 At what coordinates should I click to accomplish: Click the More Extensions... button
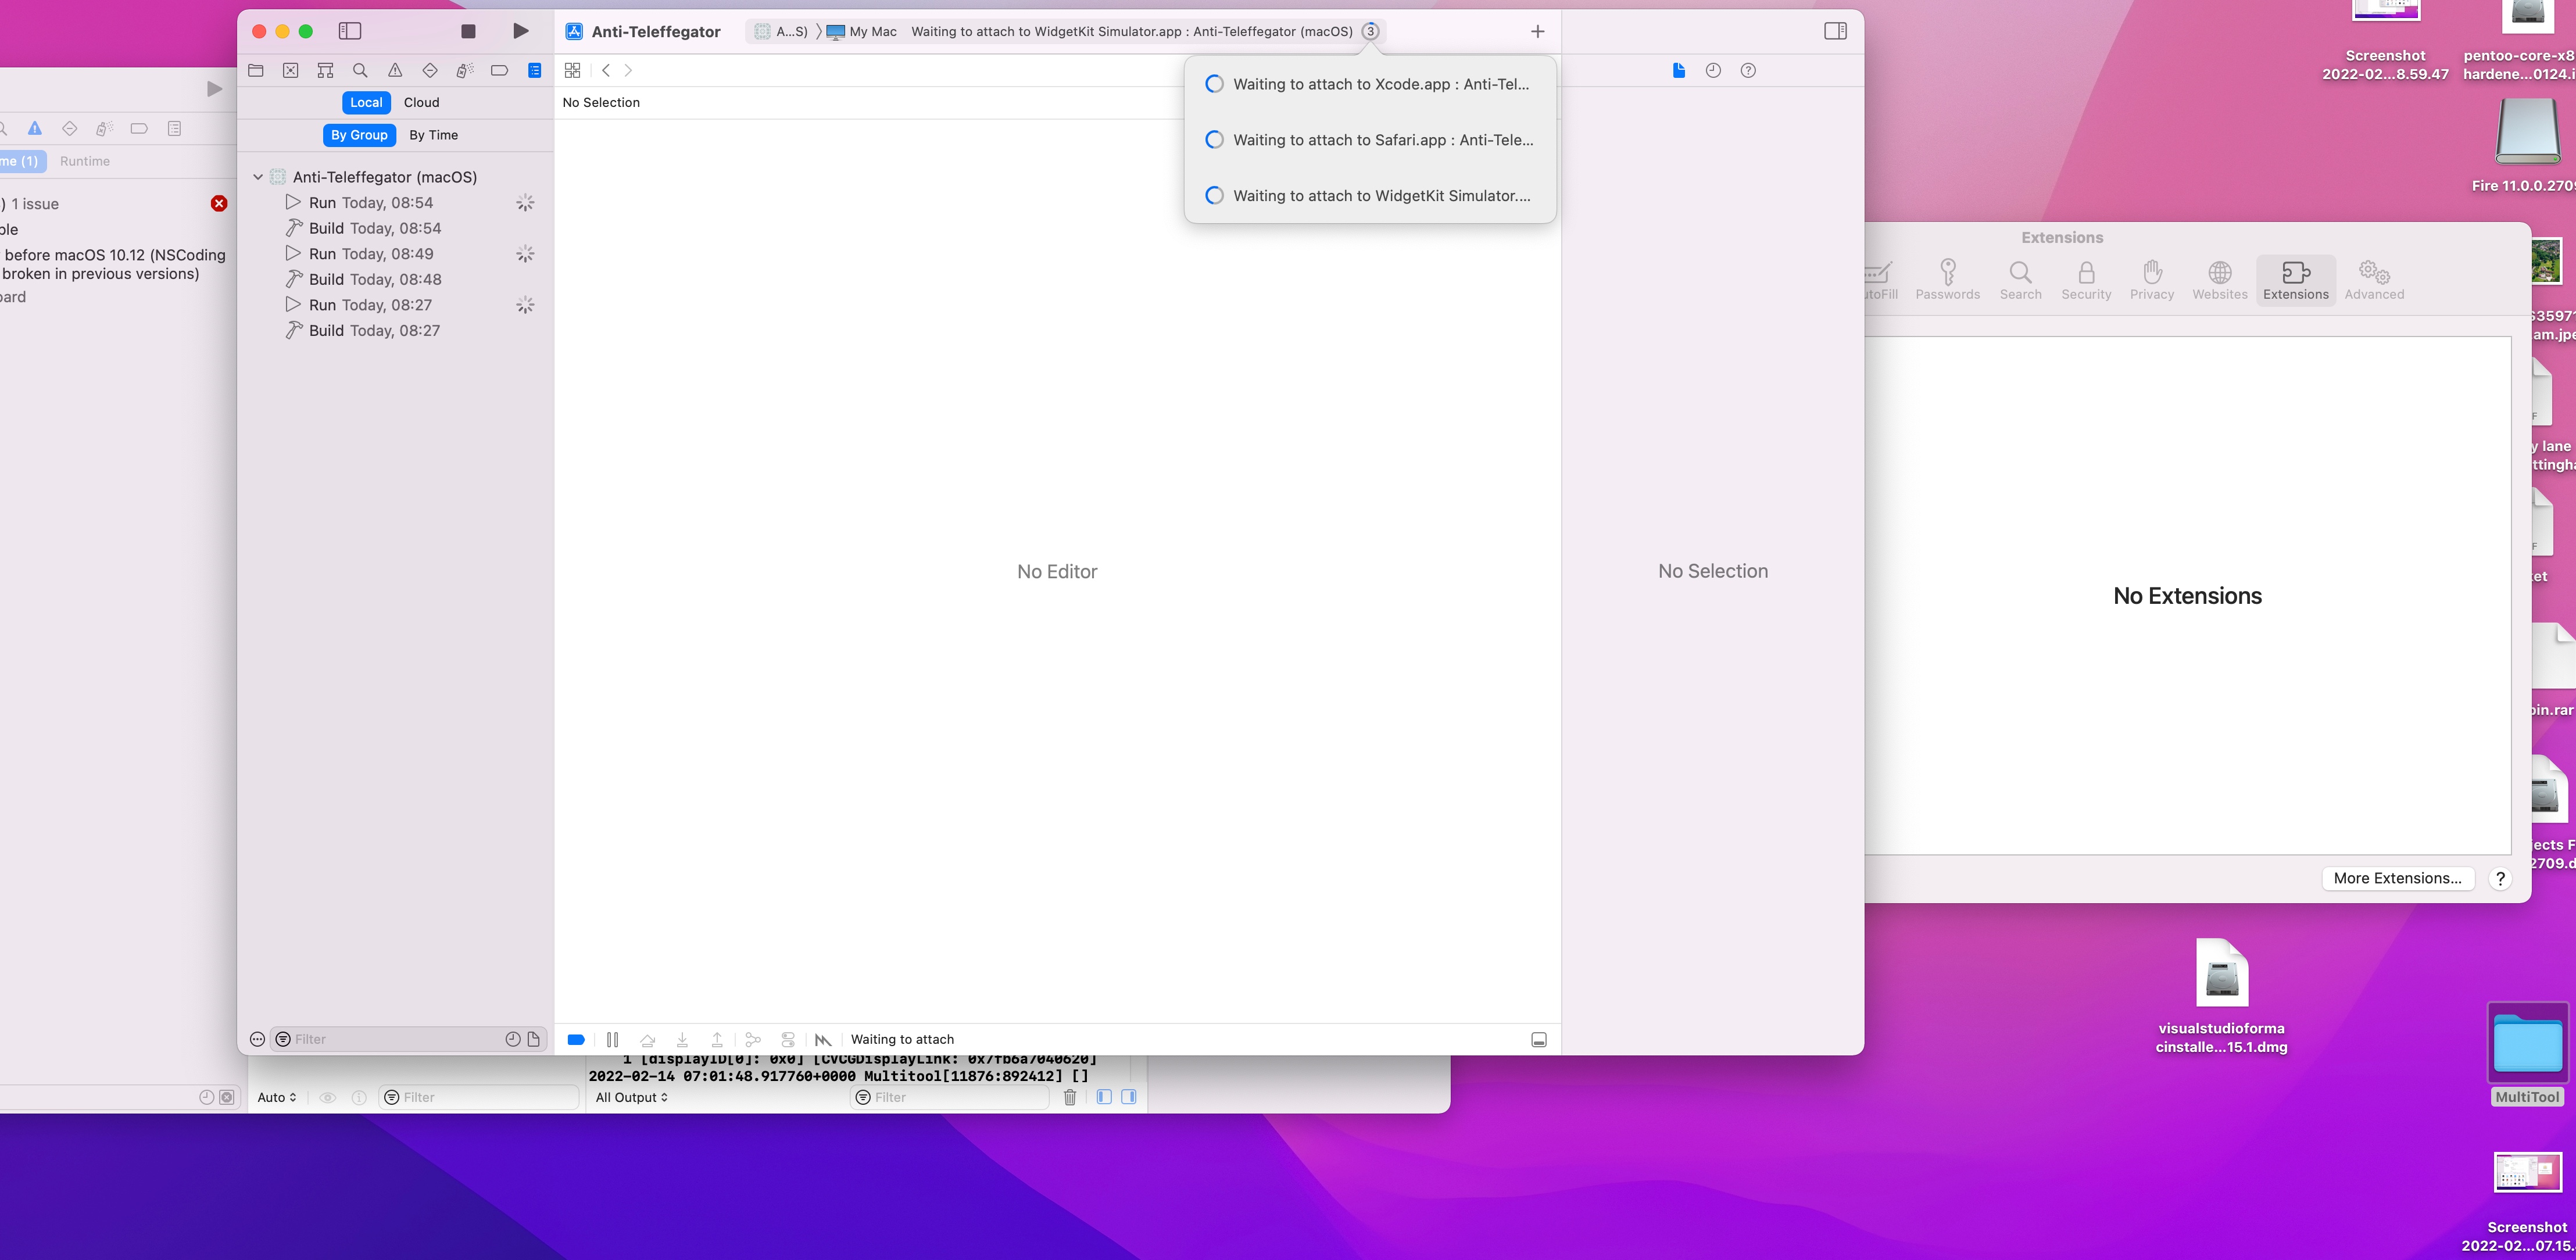[x=2397, y=878]
